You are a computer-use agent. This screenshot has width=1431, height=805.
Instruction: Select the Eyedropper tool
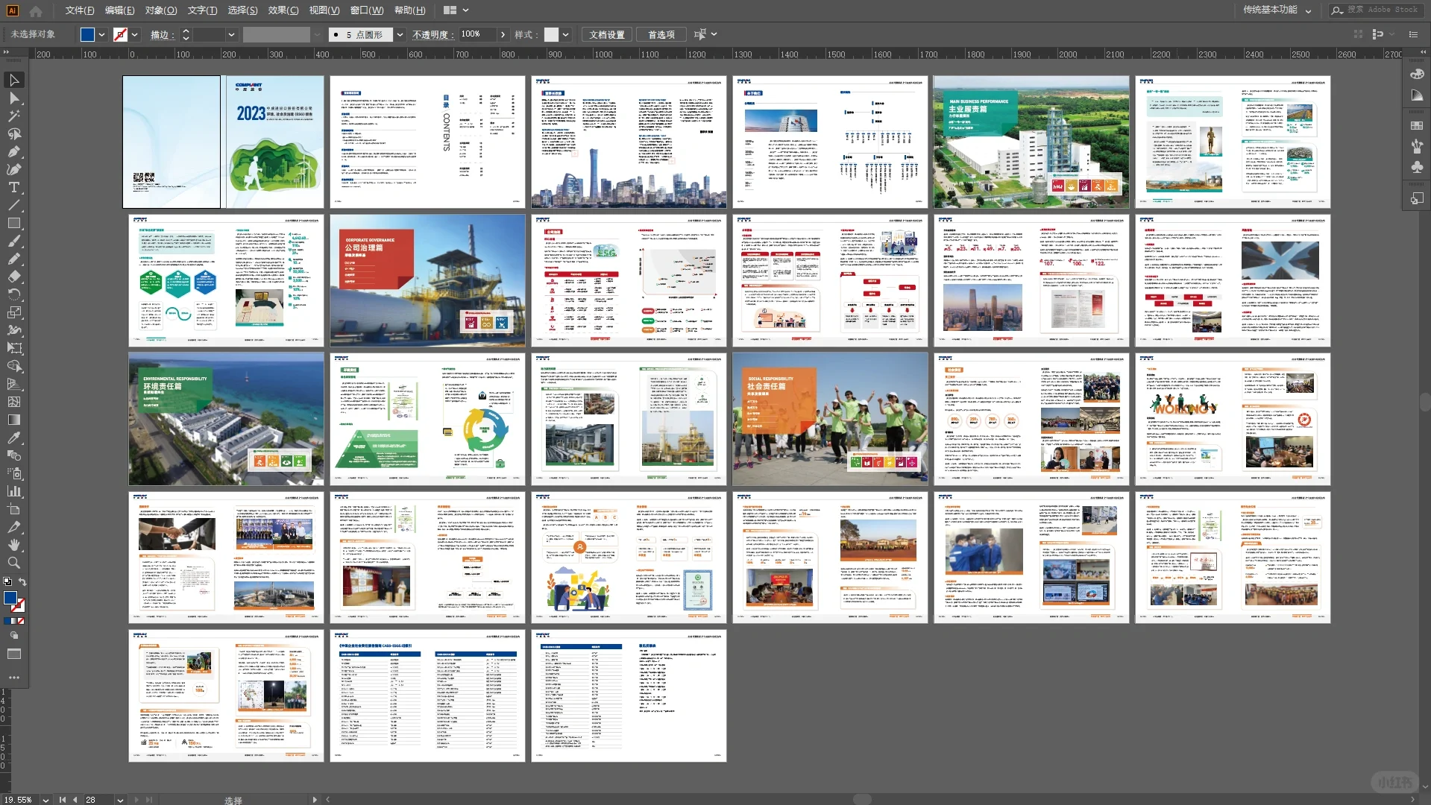coord(13,438)
